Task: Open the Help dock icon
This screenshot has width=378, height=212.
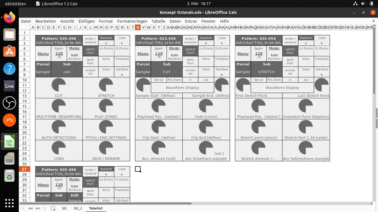Action: pos(9,69)
